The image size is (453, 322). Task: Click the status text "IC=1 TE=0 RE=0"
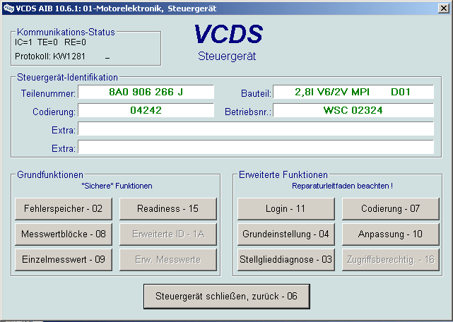[51, 42]
